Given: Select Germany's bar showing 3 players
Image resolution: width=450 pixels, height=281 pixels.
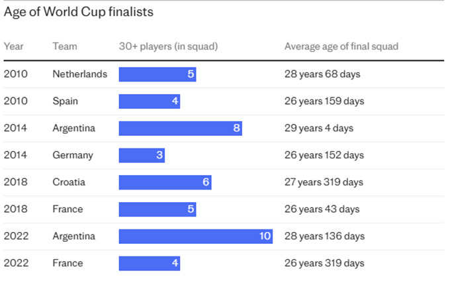Looking at the screenshot, I should [142, 155].
